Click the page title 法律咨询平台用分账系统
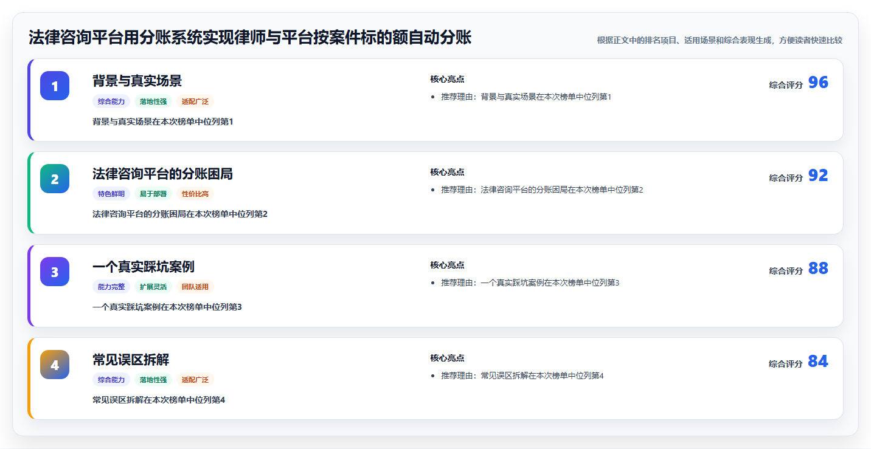 (x=250, y=38)
